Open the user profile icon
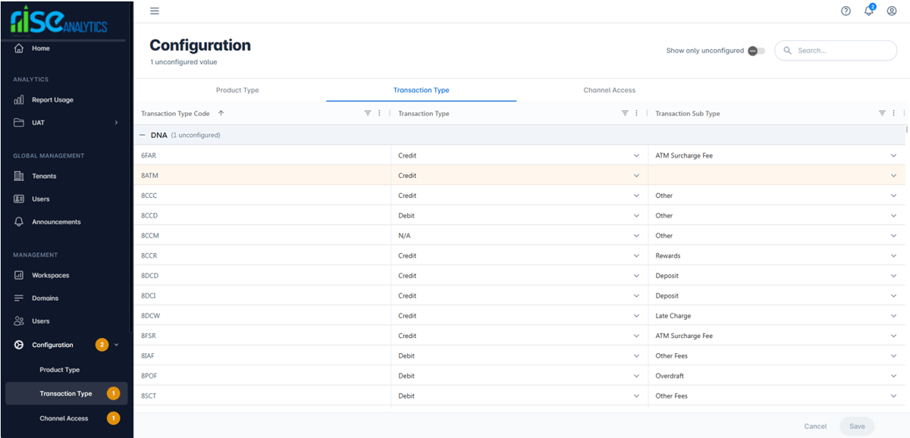Image resolution: width=910 pixels, height=438 pixels. (x=892, y=11)
